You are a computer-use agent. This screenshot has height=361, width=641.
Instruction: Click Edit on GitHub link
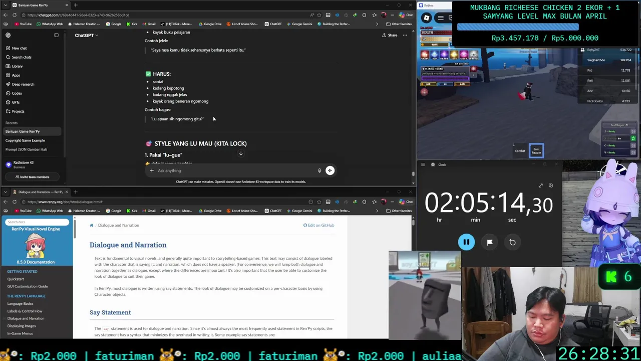tap(318, 225)
